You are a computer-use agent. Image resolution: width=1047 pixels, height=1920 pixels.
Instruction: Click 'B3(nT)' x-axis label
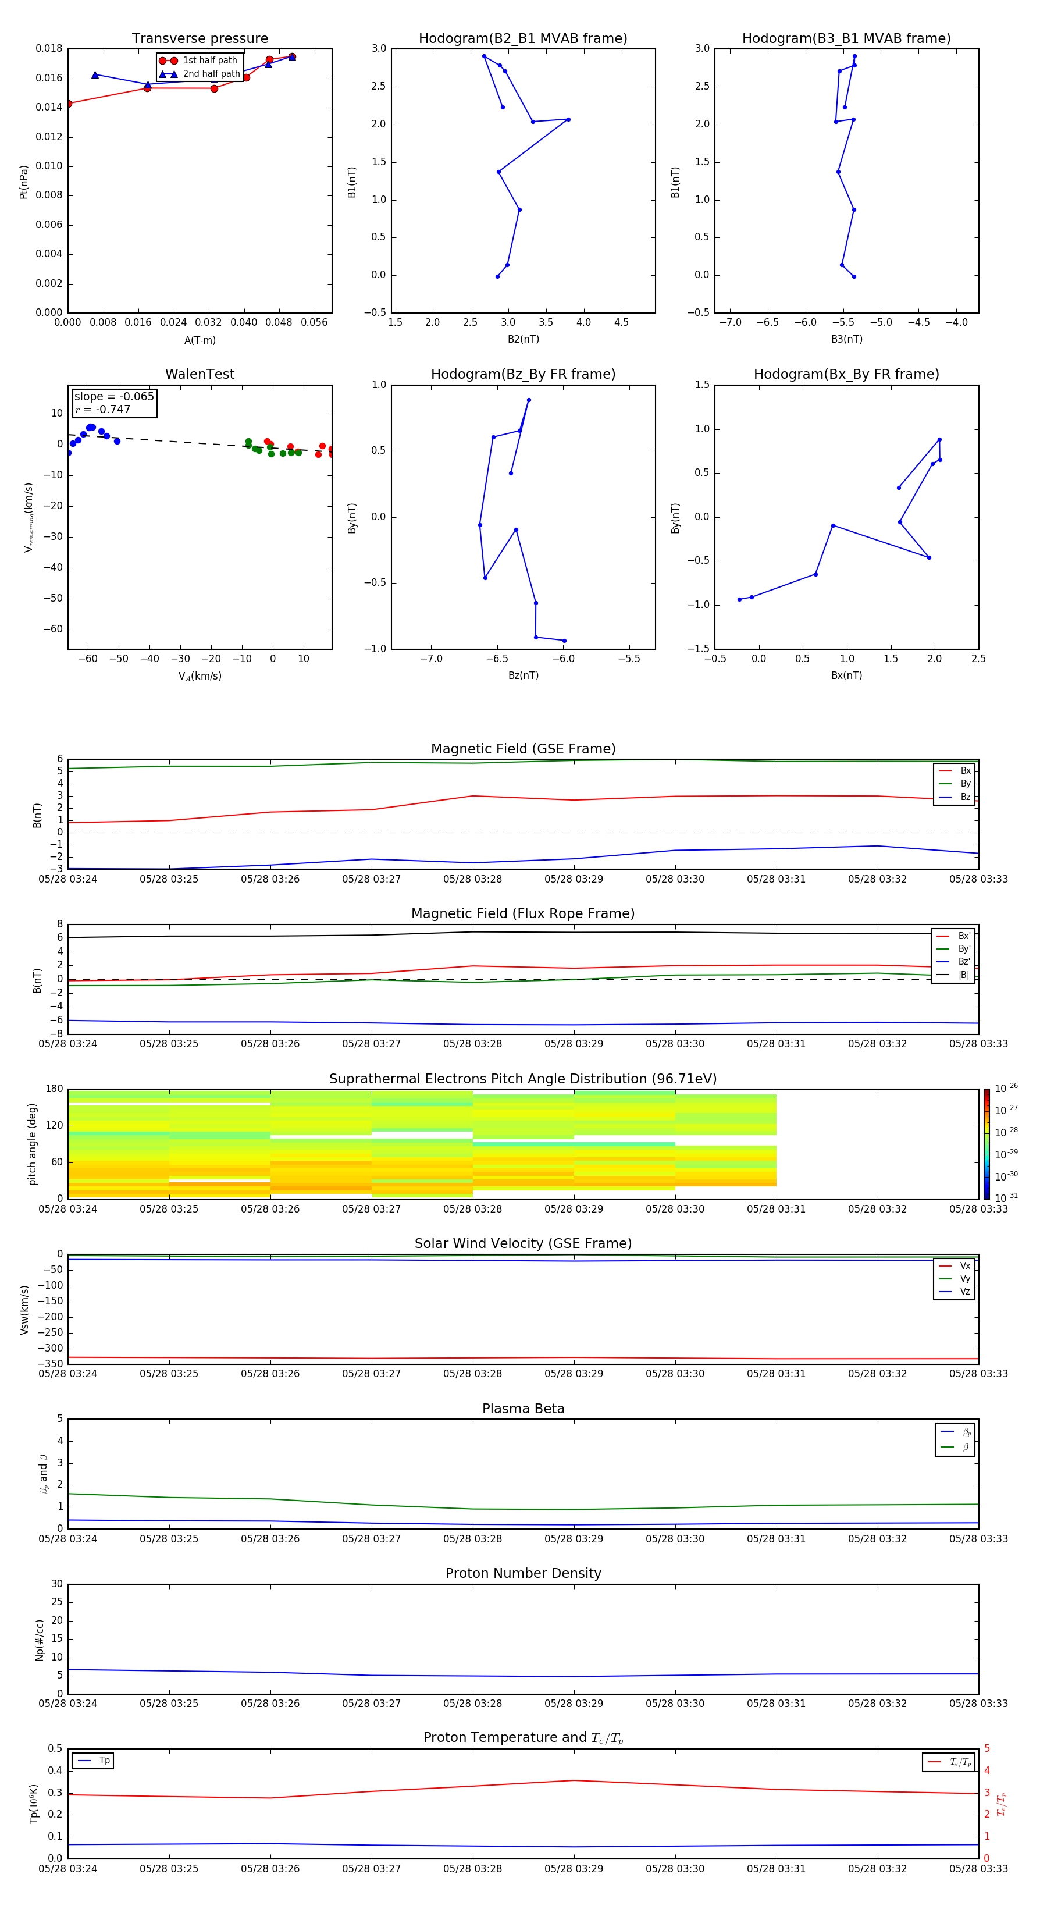(x=846, y=340)
